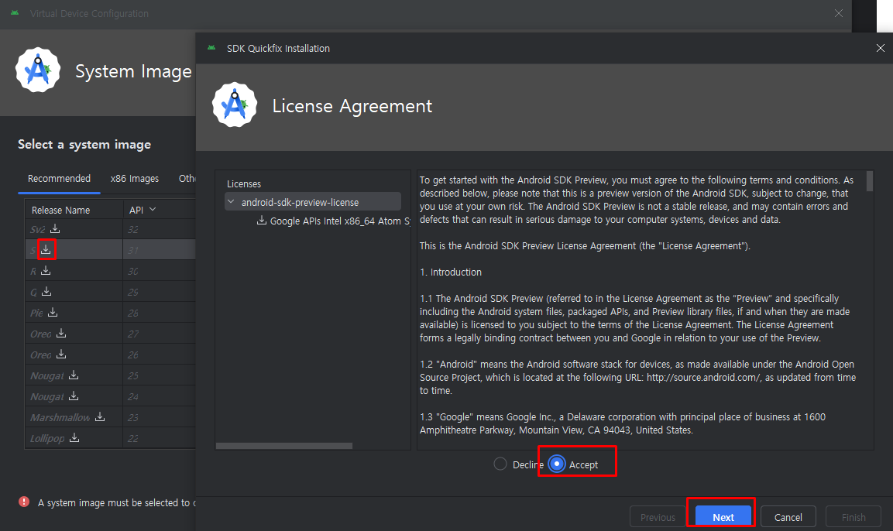The image size is (893, 531).
Task: Switch to the x86 Images tab
Action: (x=135, y=178)
